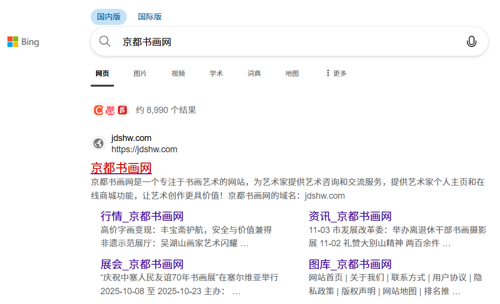
Task: Open the 行情_京都书画网 sublink
Action: pyautogui.click(x=142, y=216)
